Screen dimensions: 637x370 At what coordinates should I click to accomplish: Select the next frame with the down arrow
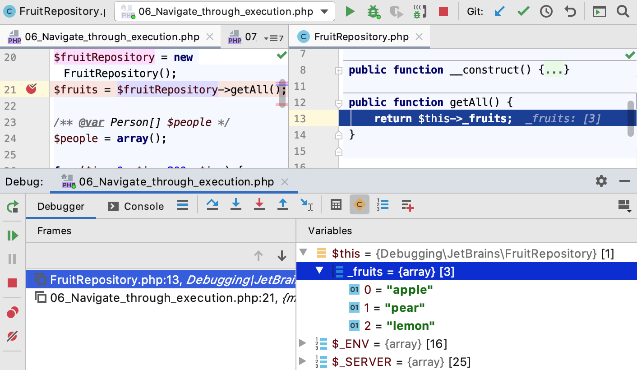coord(282,256)
